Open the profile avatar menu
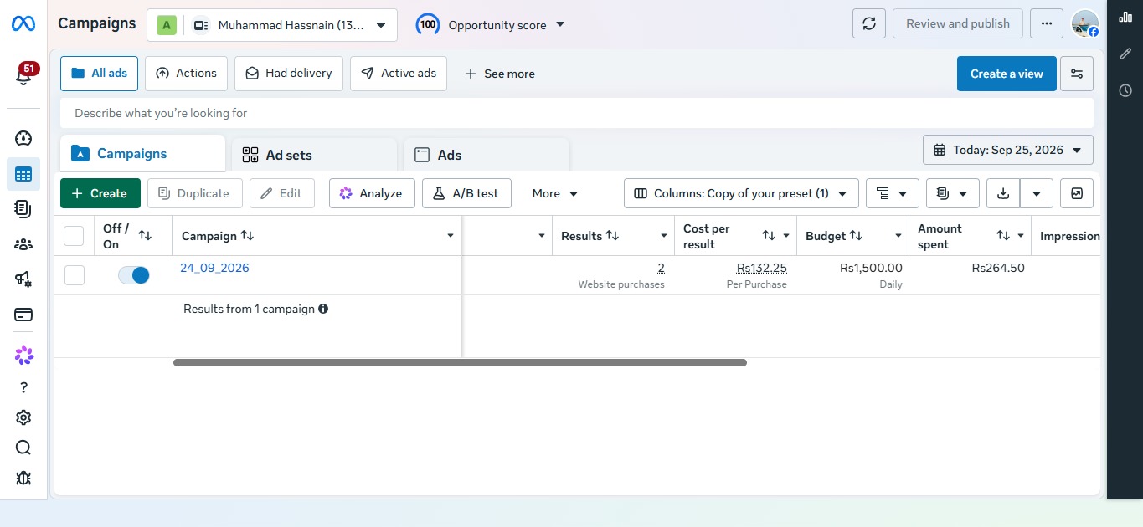 tap(1085, 23)
